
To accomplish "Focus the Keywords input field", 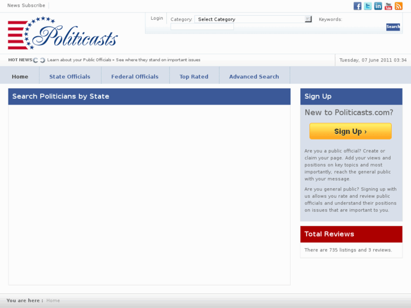I will point(202,27).
